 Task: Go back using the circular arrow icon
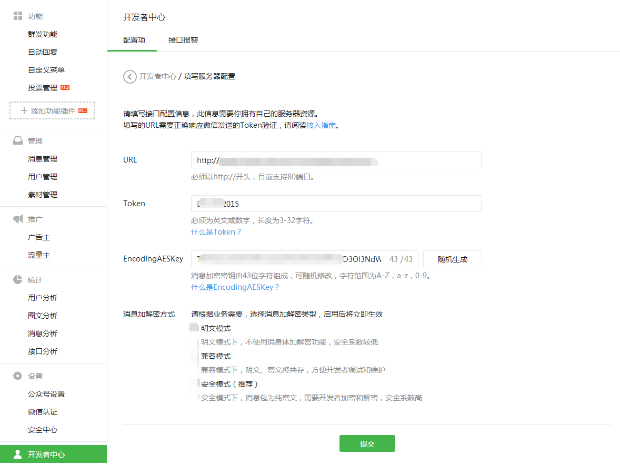click(x=129, y=77)
